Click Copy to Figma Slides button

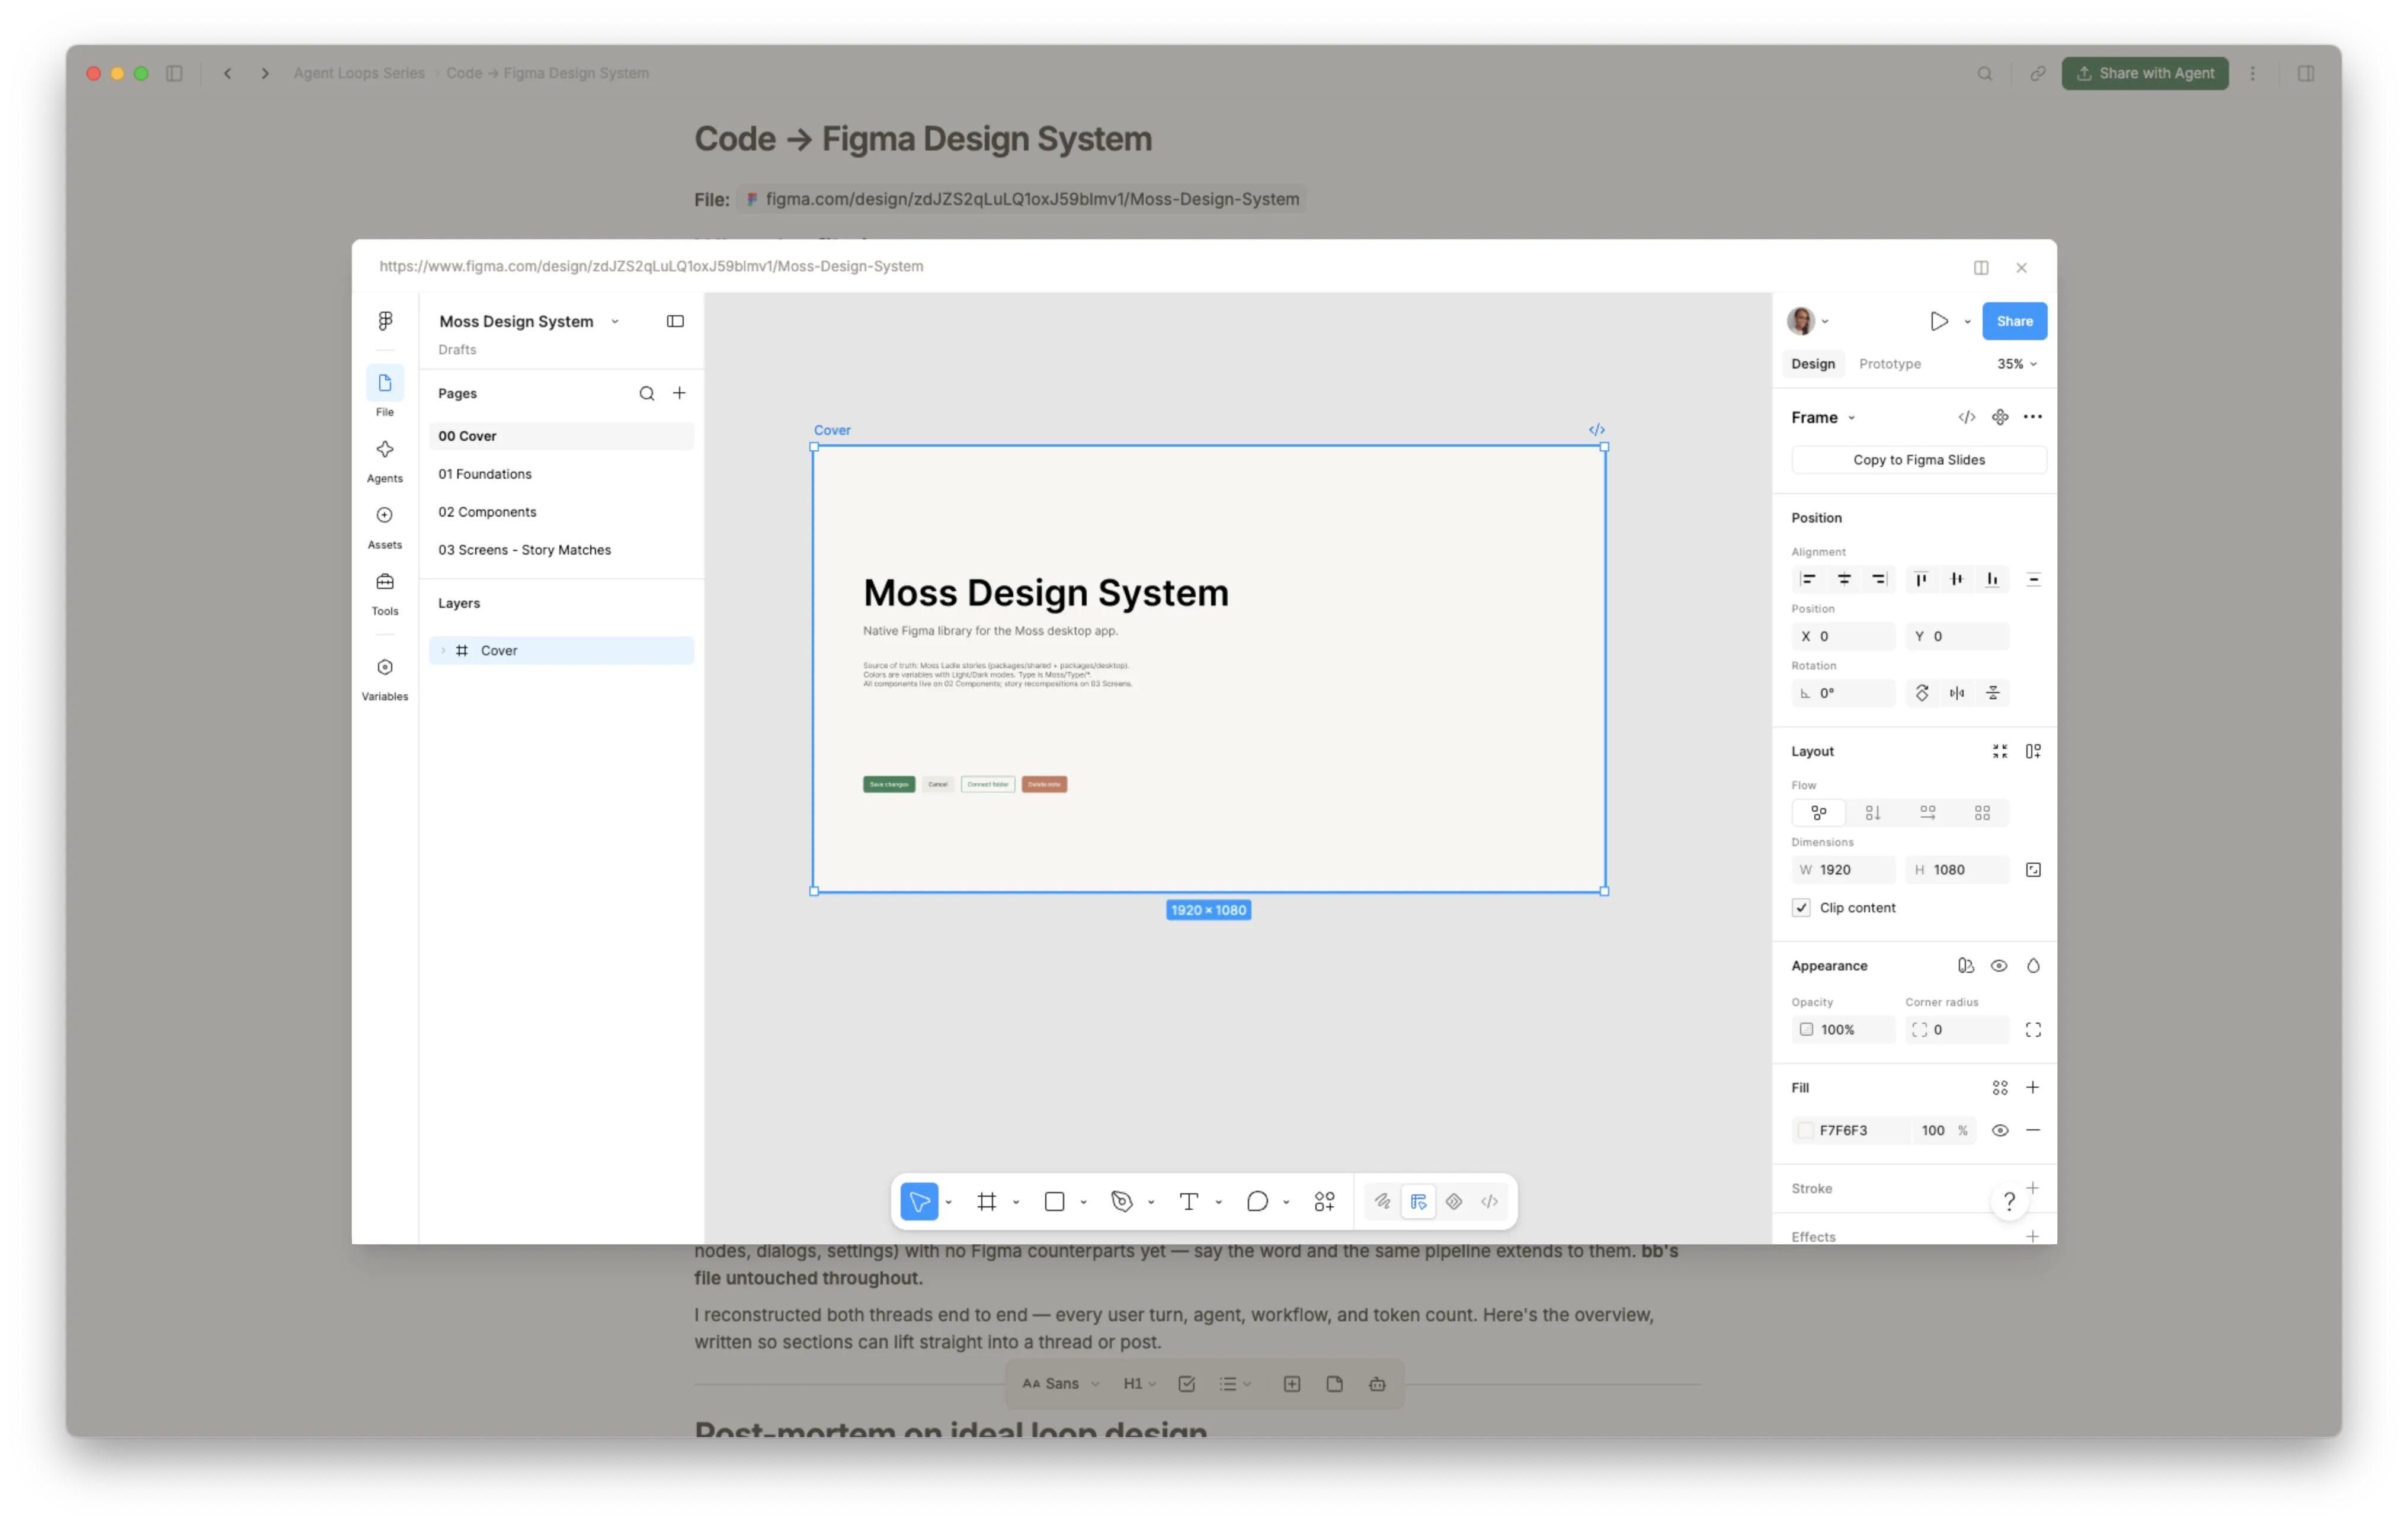click(x=1918, y=460)
